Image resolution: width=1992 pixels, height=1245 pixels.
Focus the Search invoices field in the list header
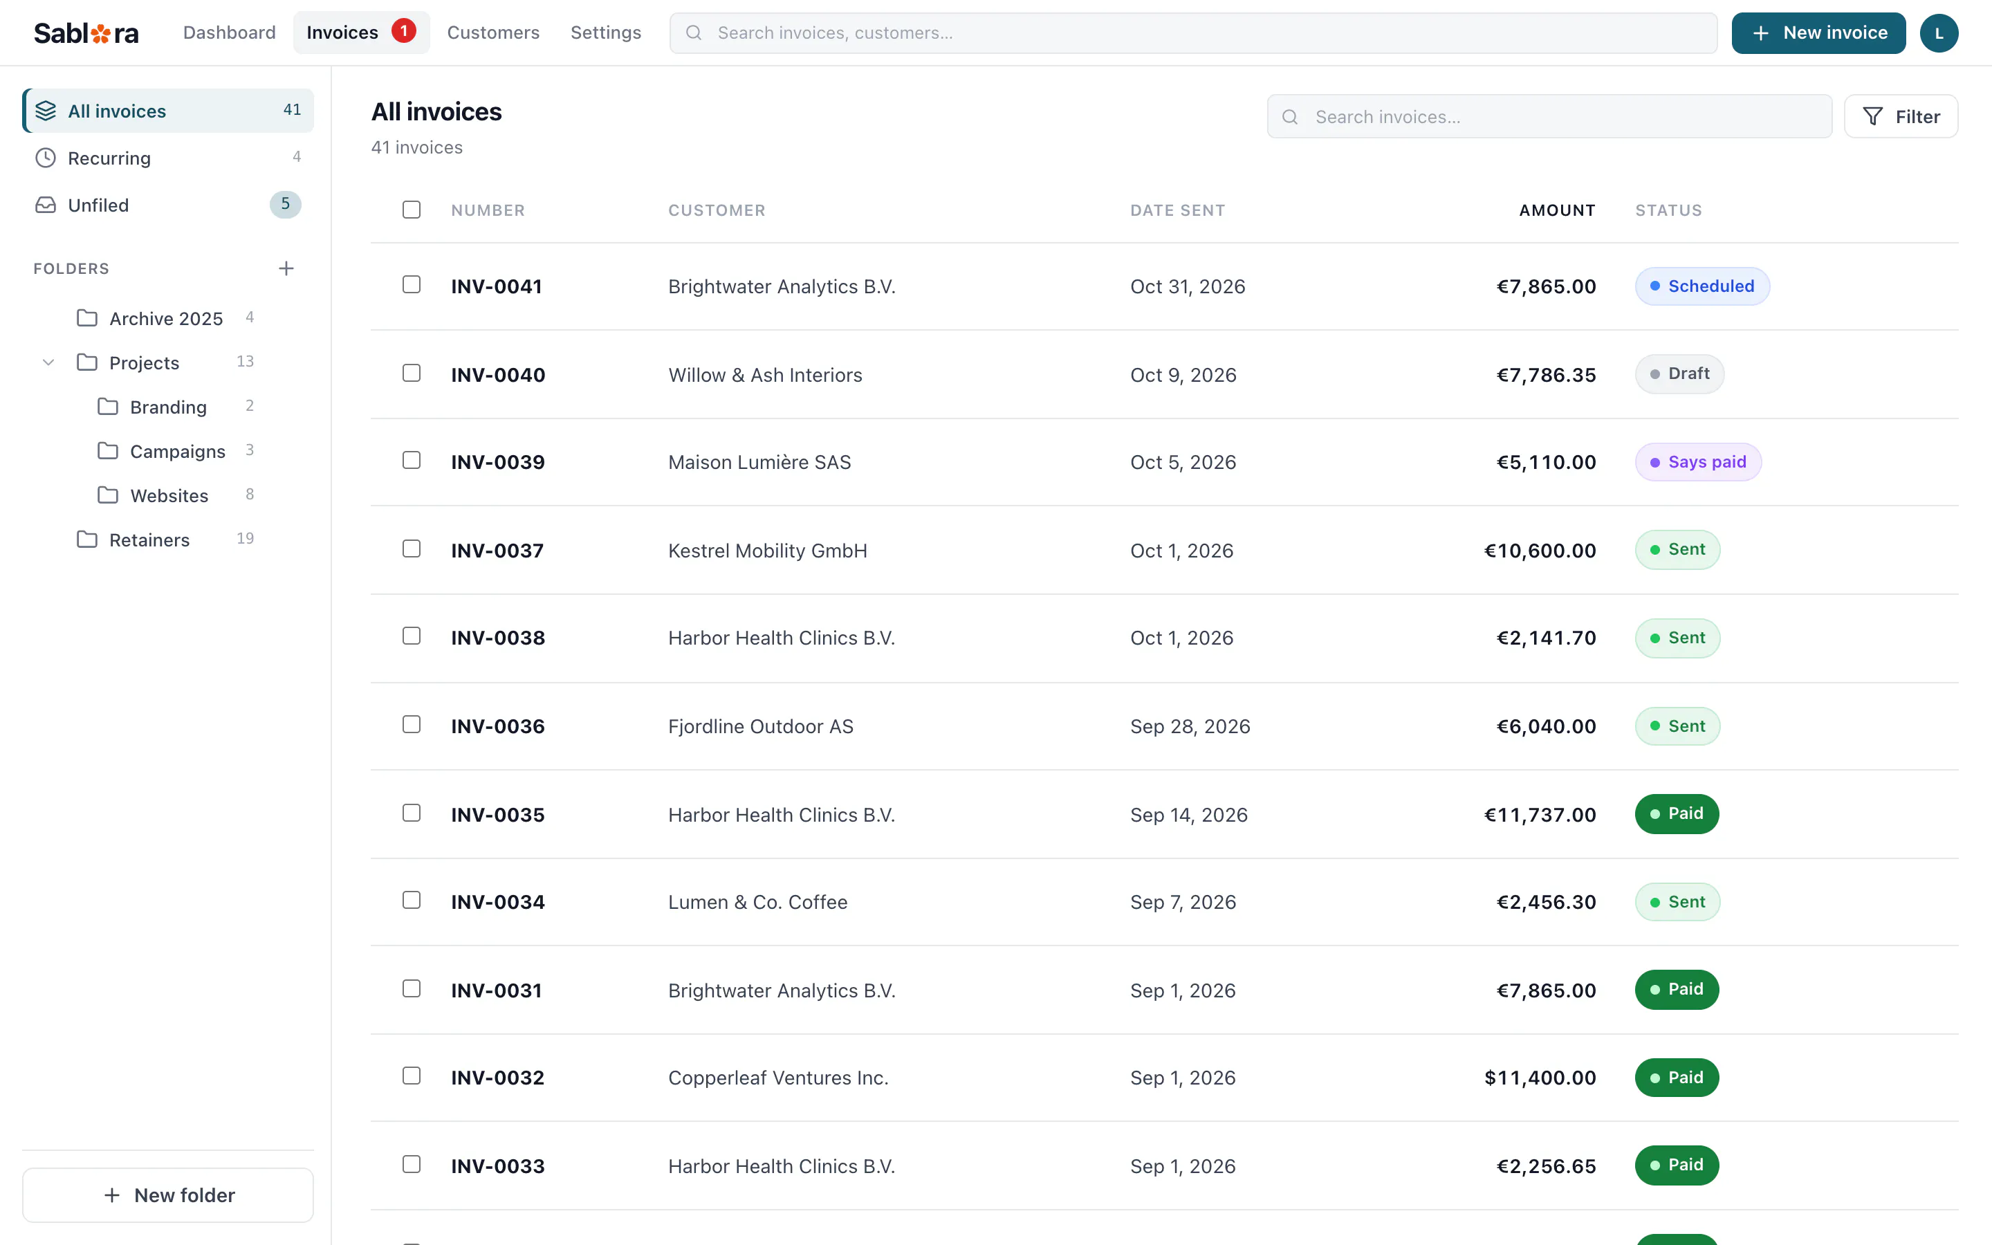[x=1549, y=116]
